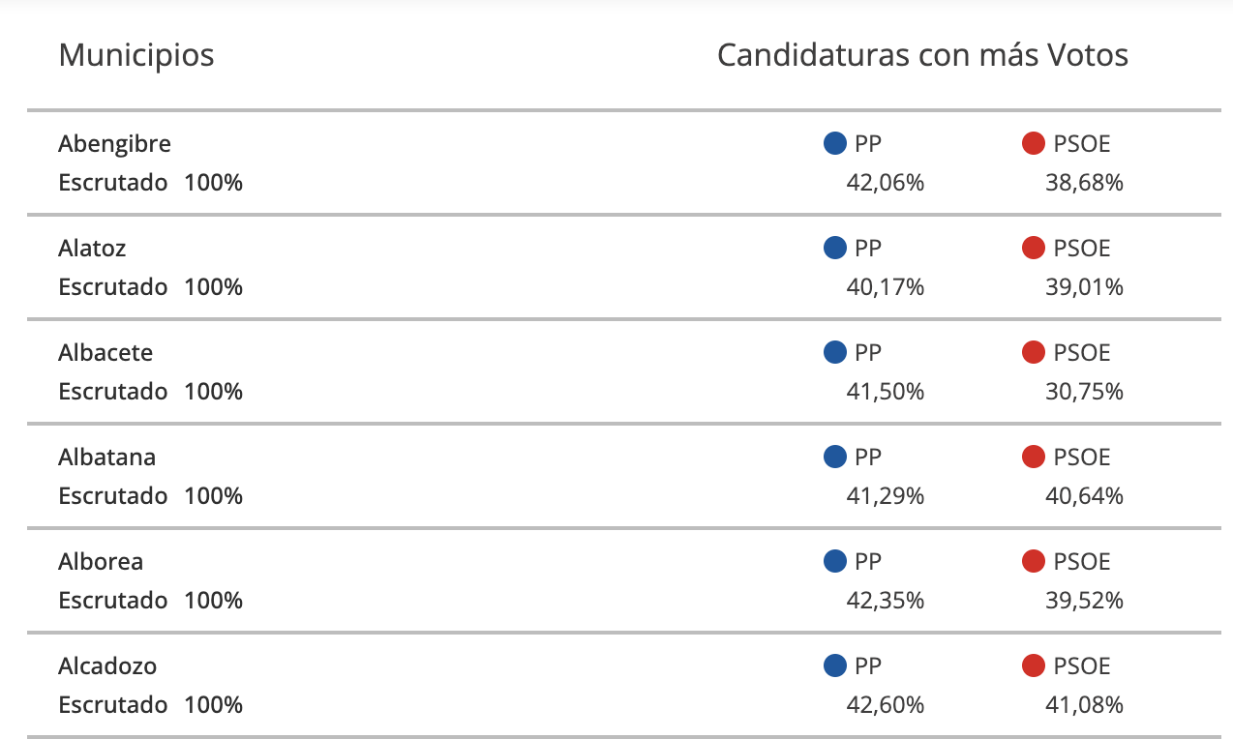Select the Albatana municipality name

pos(106,458)
